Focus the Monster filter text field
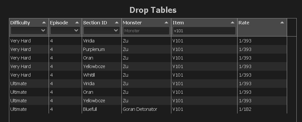 pos(147,31)
